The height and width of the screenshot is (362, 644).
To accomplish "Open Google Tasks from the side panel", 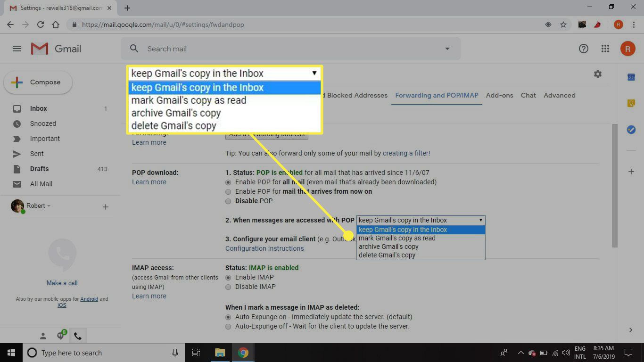I will pos(631,130).
